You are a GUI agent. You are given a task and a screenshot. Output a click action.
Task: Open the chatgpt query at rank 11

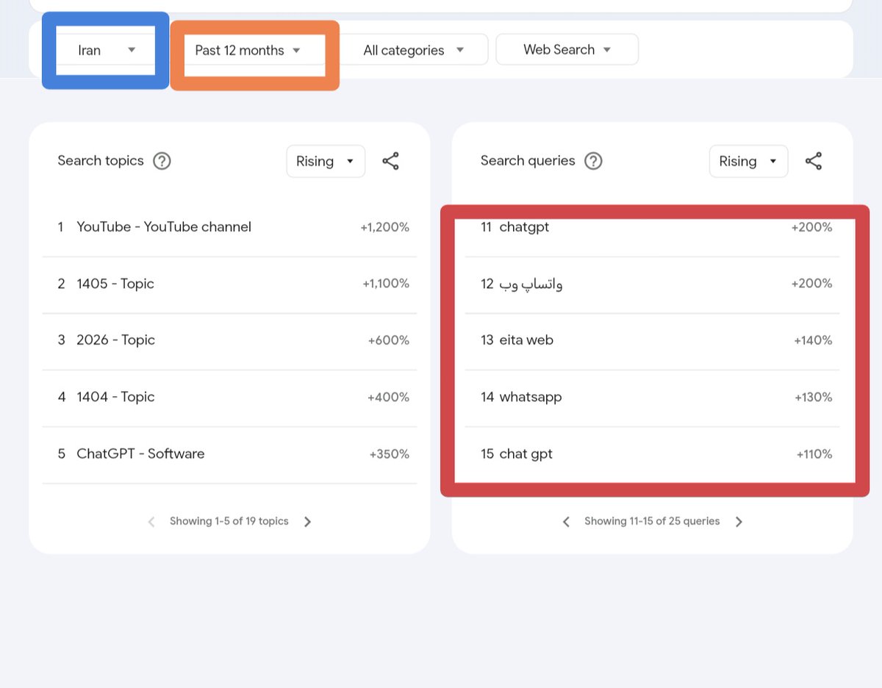click(652, 227)
